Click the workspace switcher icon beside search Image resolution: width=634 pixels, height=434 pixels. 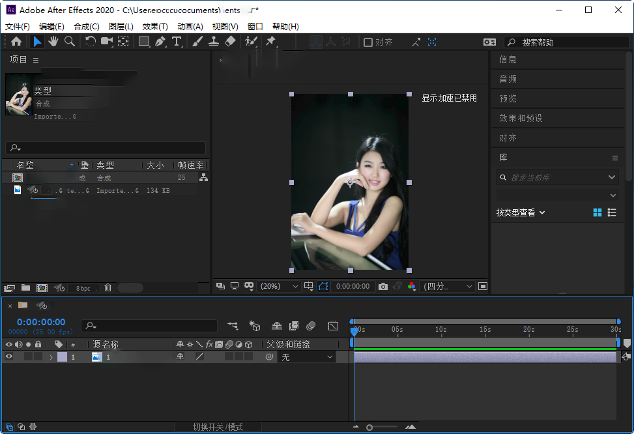(489, 42)
